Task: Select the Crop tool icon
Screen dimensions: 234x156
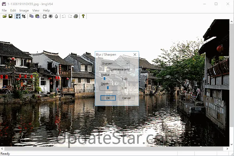Action: tap(24, 16)
